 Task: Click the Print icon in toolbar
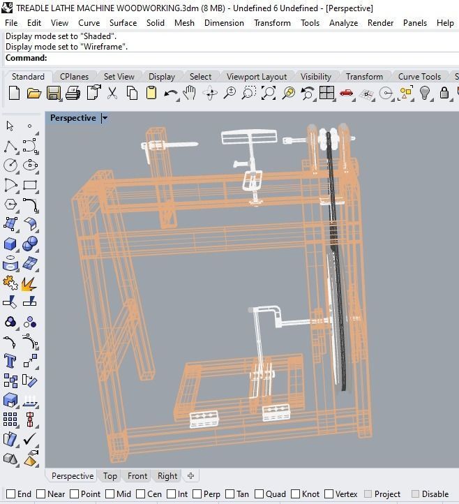[x=73, y=94]
